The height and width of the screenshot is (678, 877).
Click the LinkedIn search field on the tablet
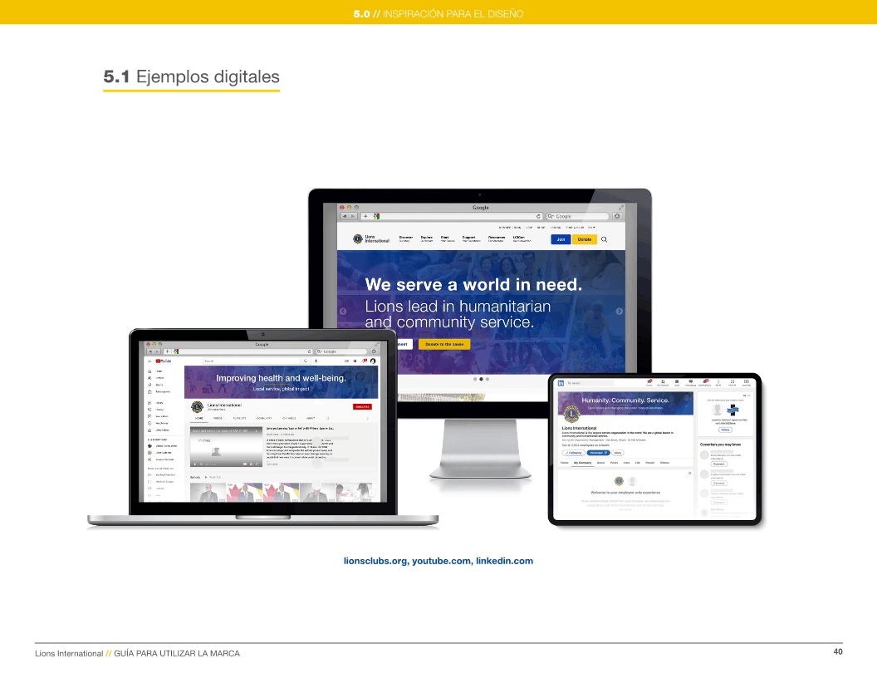pyautogui.click(x=590, y=383)
